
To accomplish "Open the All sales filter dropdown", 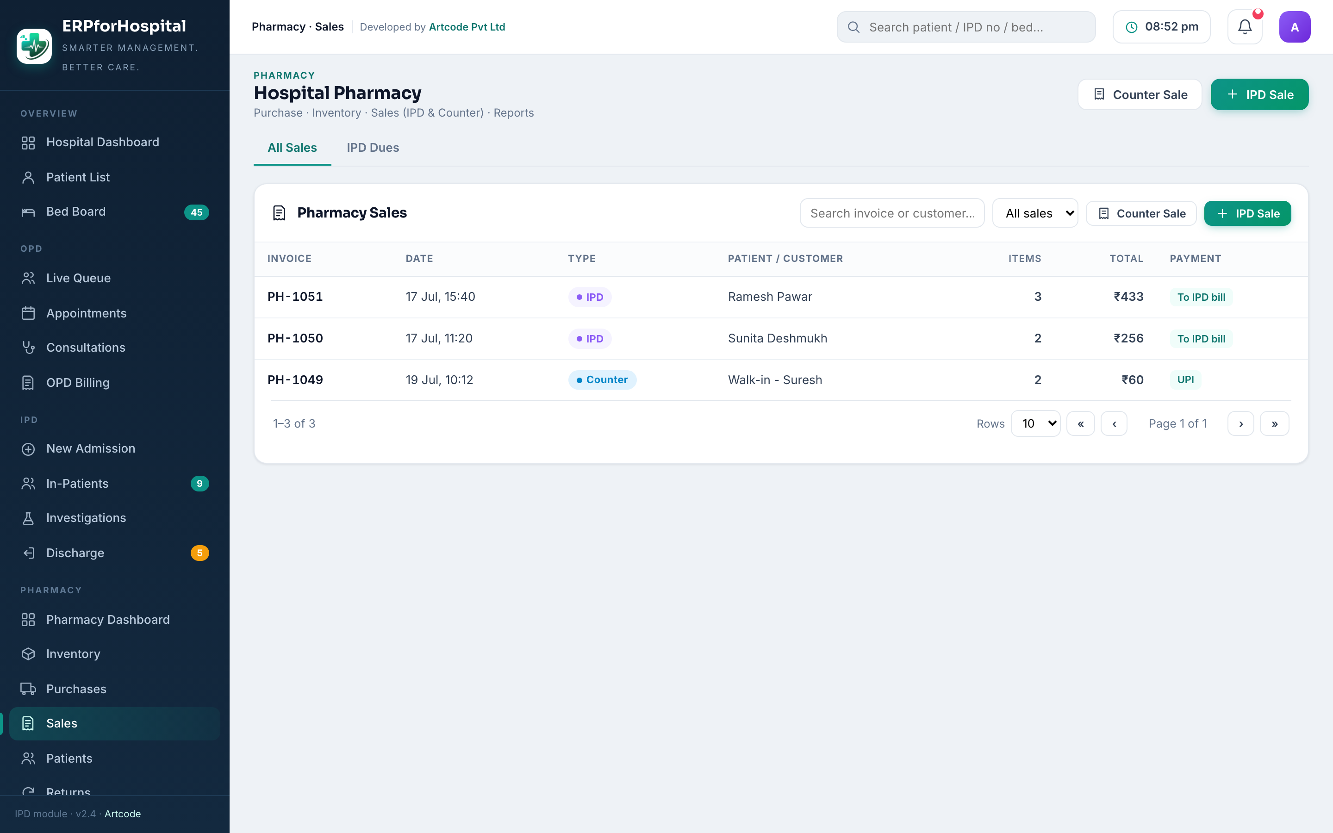I will (x=1035, y=213).
